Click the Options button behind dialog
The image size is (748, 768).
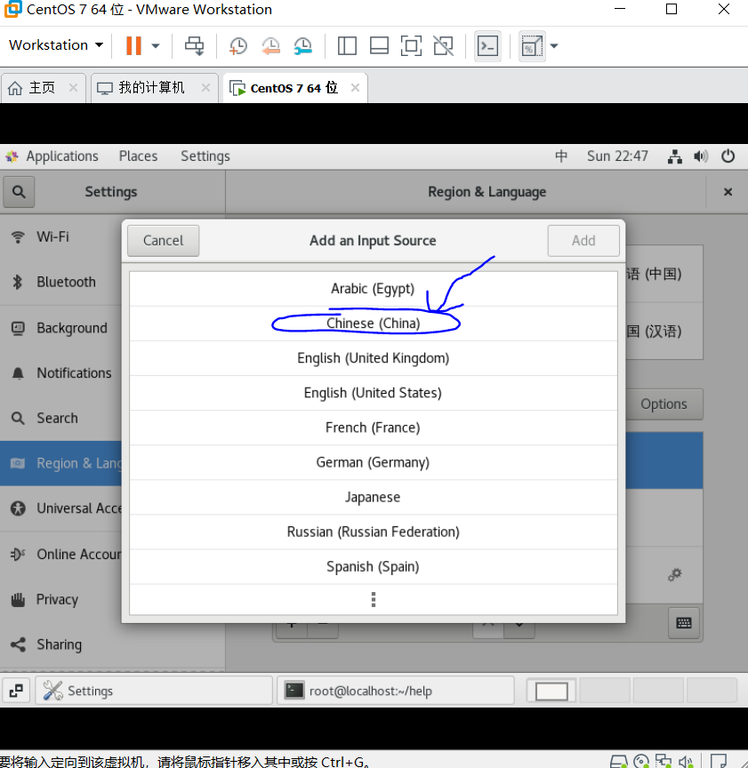click(664, 404)
